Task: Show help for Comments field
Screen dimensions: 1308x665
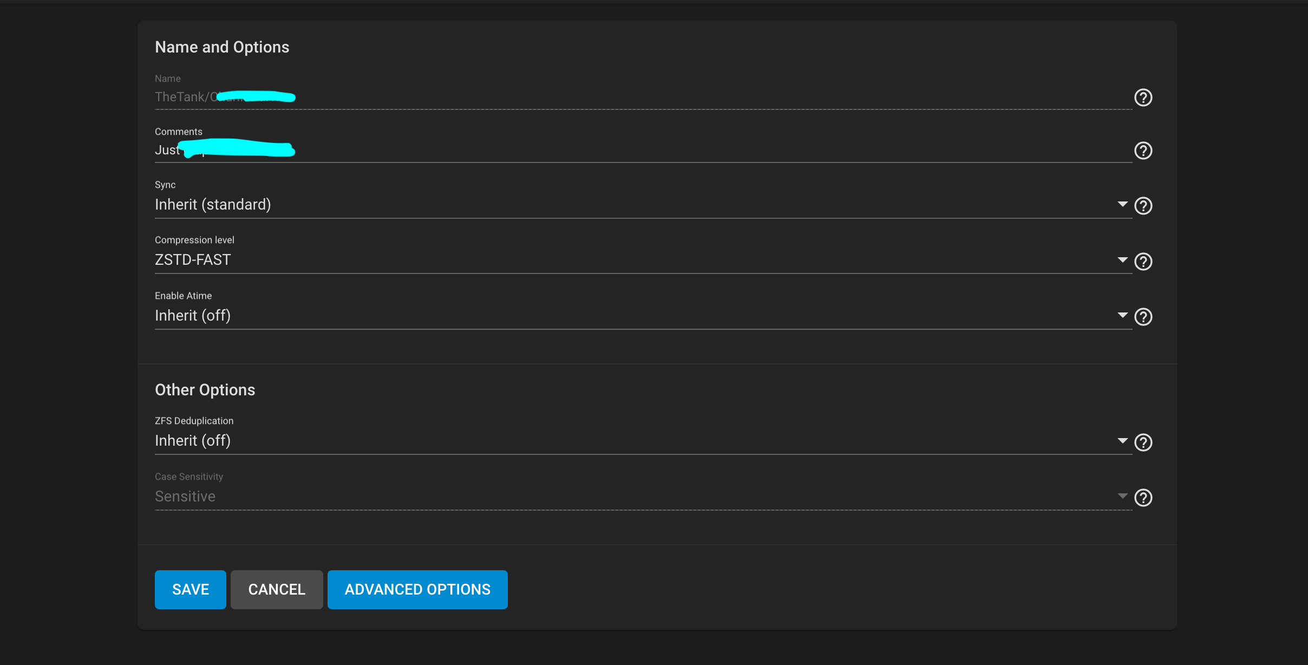Action: 1143,151
